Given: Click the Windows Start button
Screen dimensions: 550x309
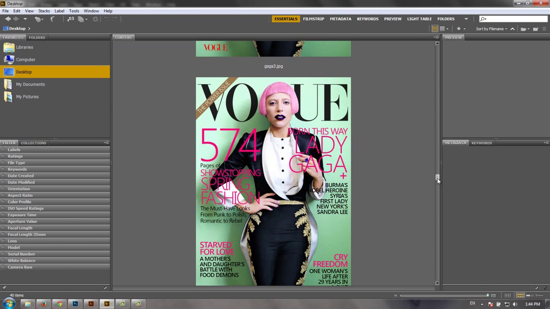Looking at the screenshot, I should (9, 304).
